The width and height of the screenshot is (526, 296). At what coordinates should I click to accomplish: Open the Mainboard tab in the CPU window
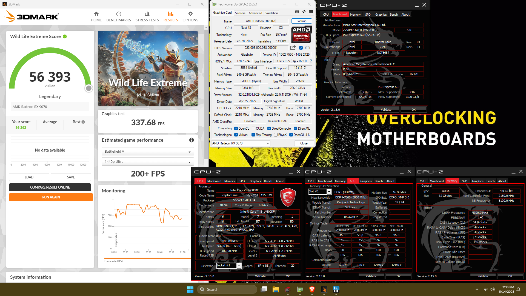(214, 181)
